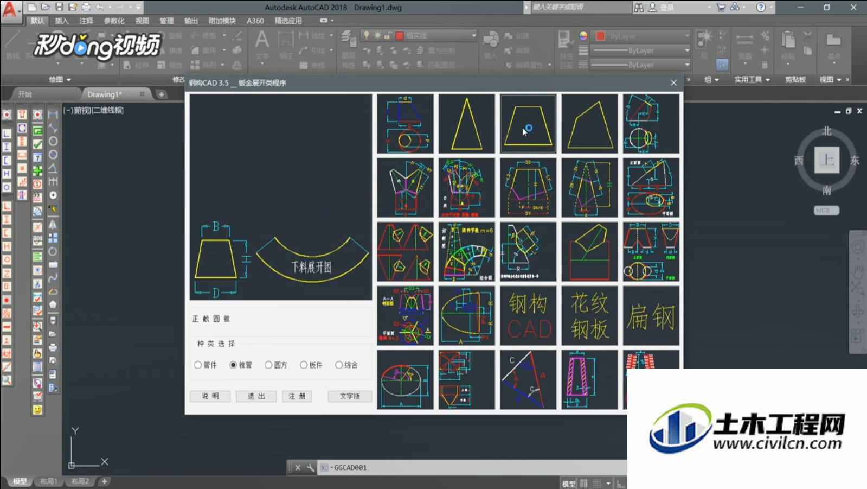This screenshot has width=867, height=489.
Task: Click the Plot printer icon in quick access
Action: click(86, 7)
